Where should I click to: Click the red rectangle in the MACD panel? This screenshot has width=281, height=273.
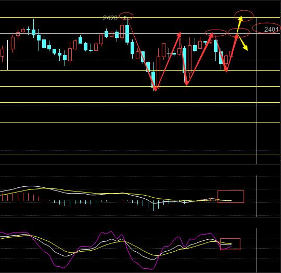(x=231, y=197)
